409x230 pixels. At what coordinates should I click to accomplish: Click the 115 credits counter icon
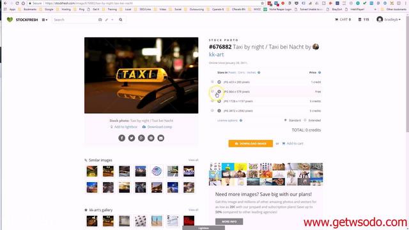click(x=360, y=20)
